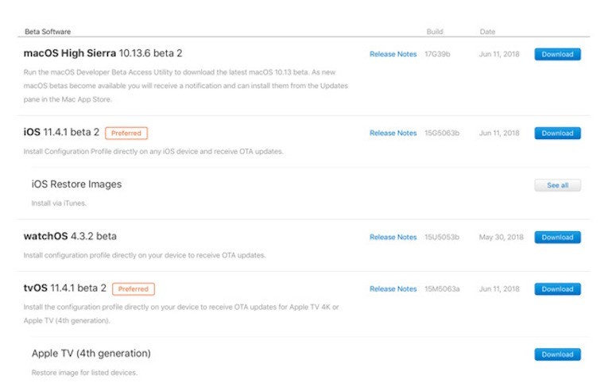The width and height of the screenshot is (612, 387).
Task: Select the iOS Restore Images heading
Action: (x=76, y=184)
